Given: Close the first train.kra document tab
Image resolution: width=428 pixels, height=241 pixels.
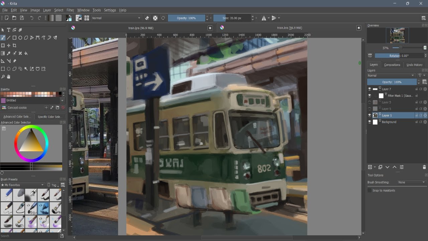Looking at the screenshot, I should 210,28.
